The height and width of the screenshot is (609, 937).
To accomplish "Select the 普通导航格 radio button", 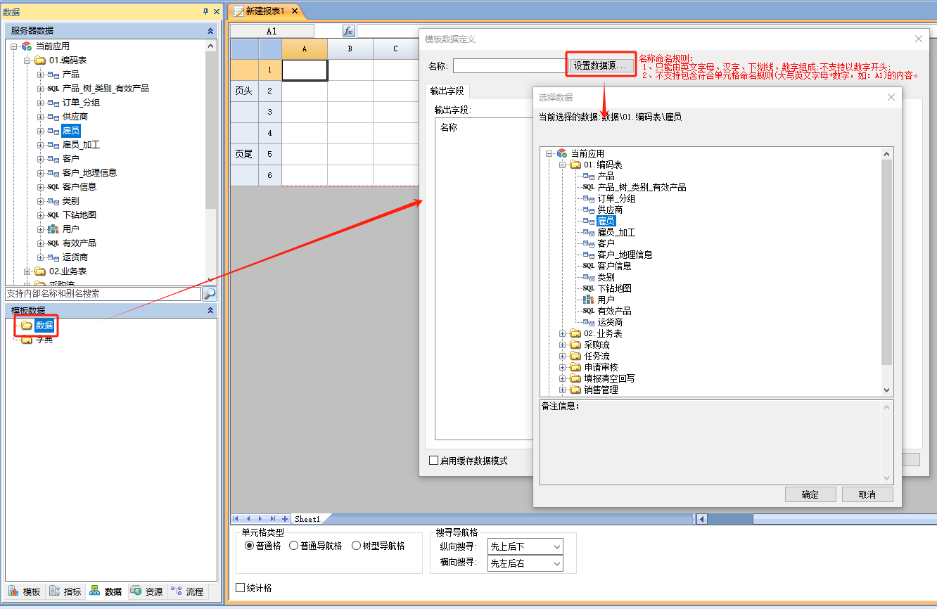I will click(294, 546).
